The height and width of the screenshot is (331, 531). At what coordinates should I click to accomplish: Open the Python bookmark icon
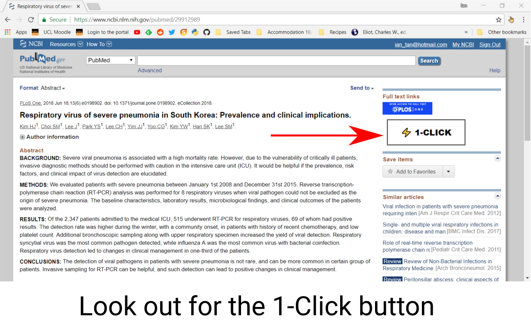click(x=195, y=32)
